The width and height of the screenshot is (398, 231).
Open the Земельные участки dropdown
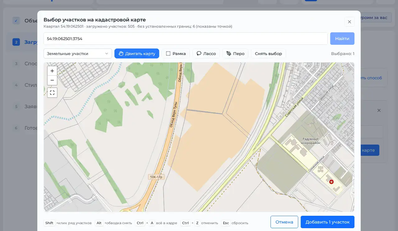click(78, 53)
